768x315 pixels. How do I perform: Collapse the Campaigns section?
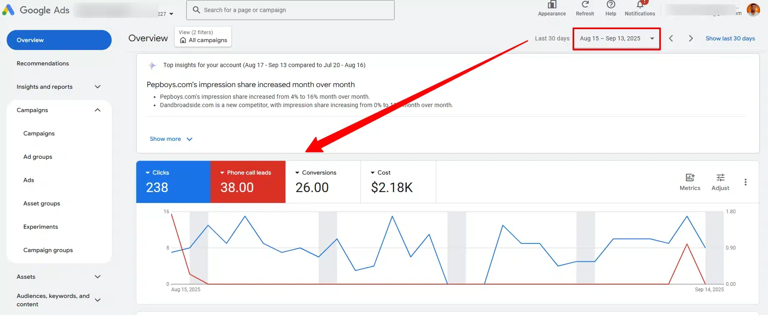tap(98, 110)
